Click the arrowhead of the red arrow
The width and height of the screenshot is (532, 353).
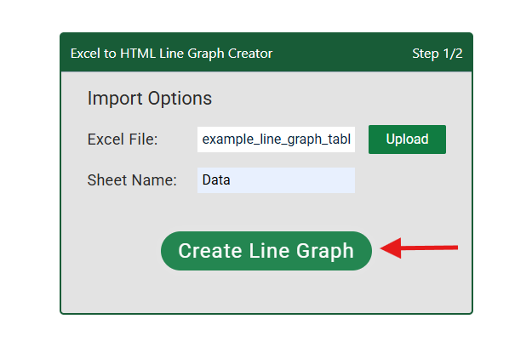[x=389, y=248]
